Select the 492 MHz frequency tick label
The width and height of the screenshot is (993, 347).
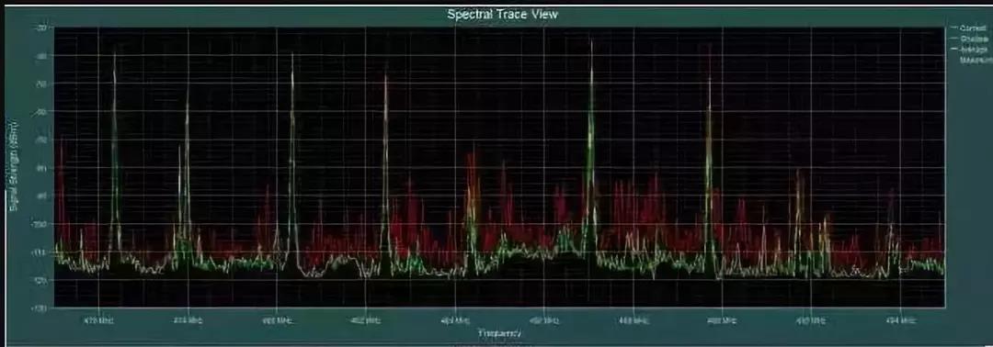(811, 320)
